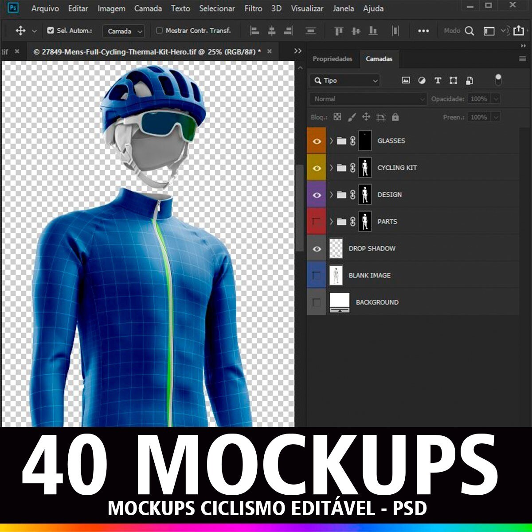Open the Normal blend mode dropdown

368,99
